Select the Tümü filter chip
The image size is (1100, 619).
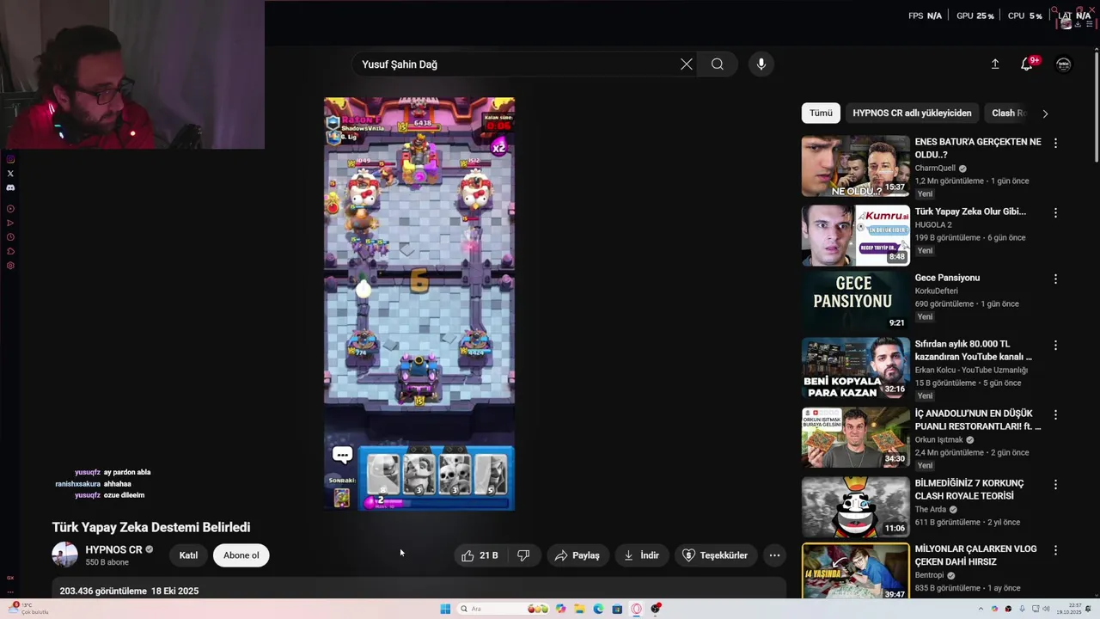[821, 113]
